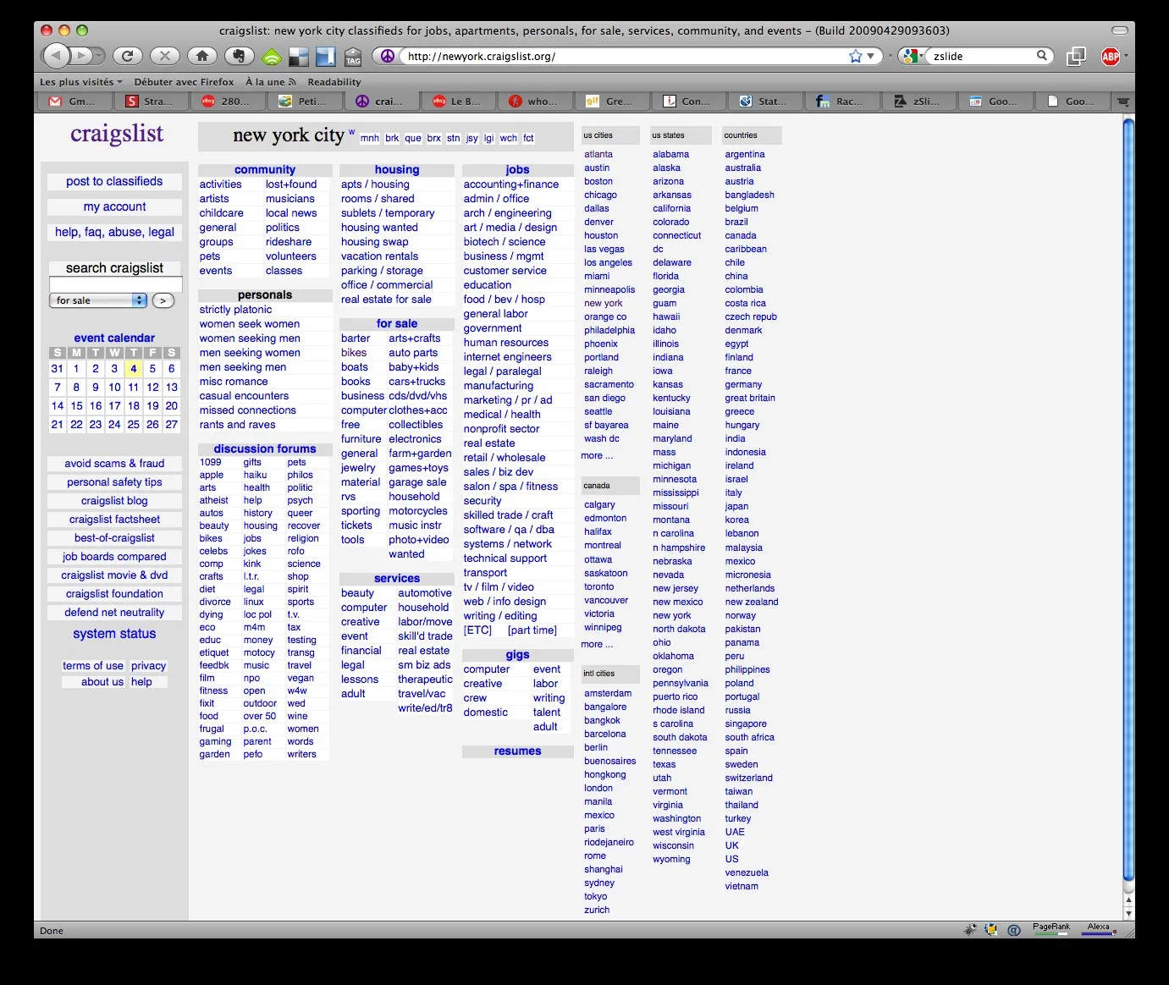Open 'apts / housing' listing link
Image resolution: width=1169 pixels, height=985 pixels.
coord(375,184)
